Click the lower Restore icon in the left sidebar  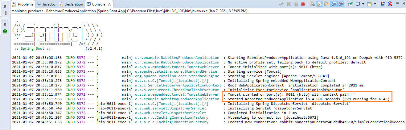pos(5,24)
